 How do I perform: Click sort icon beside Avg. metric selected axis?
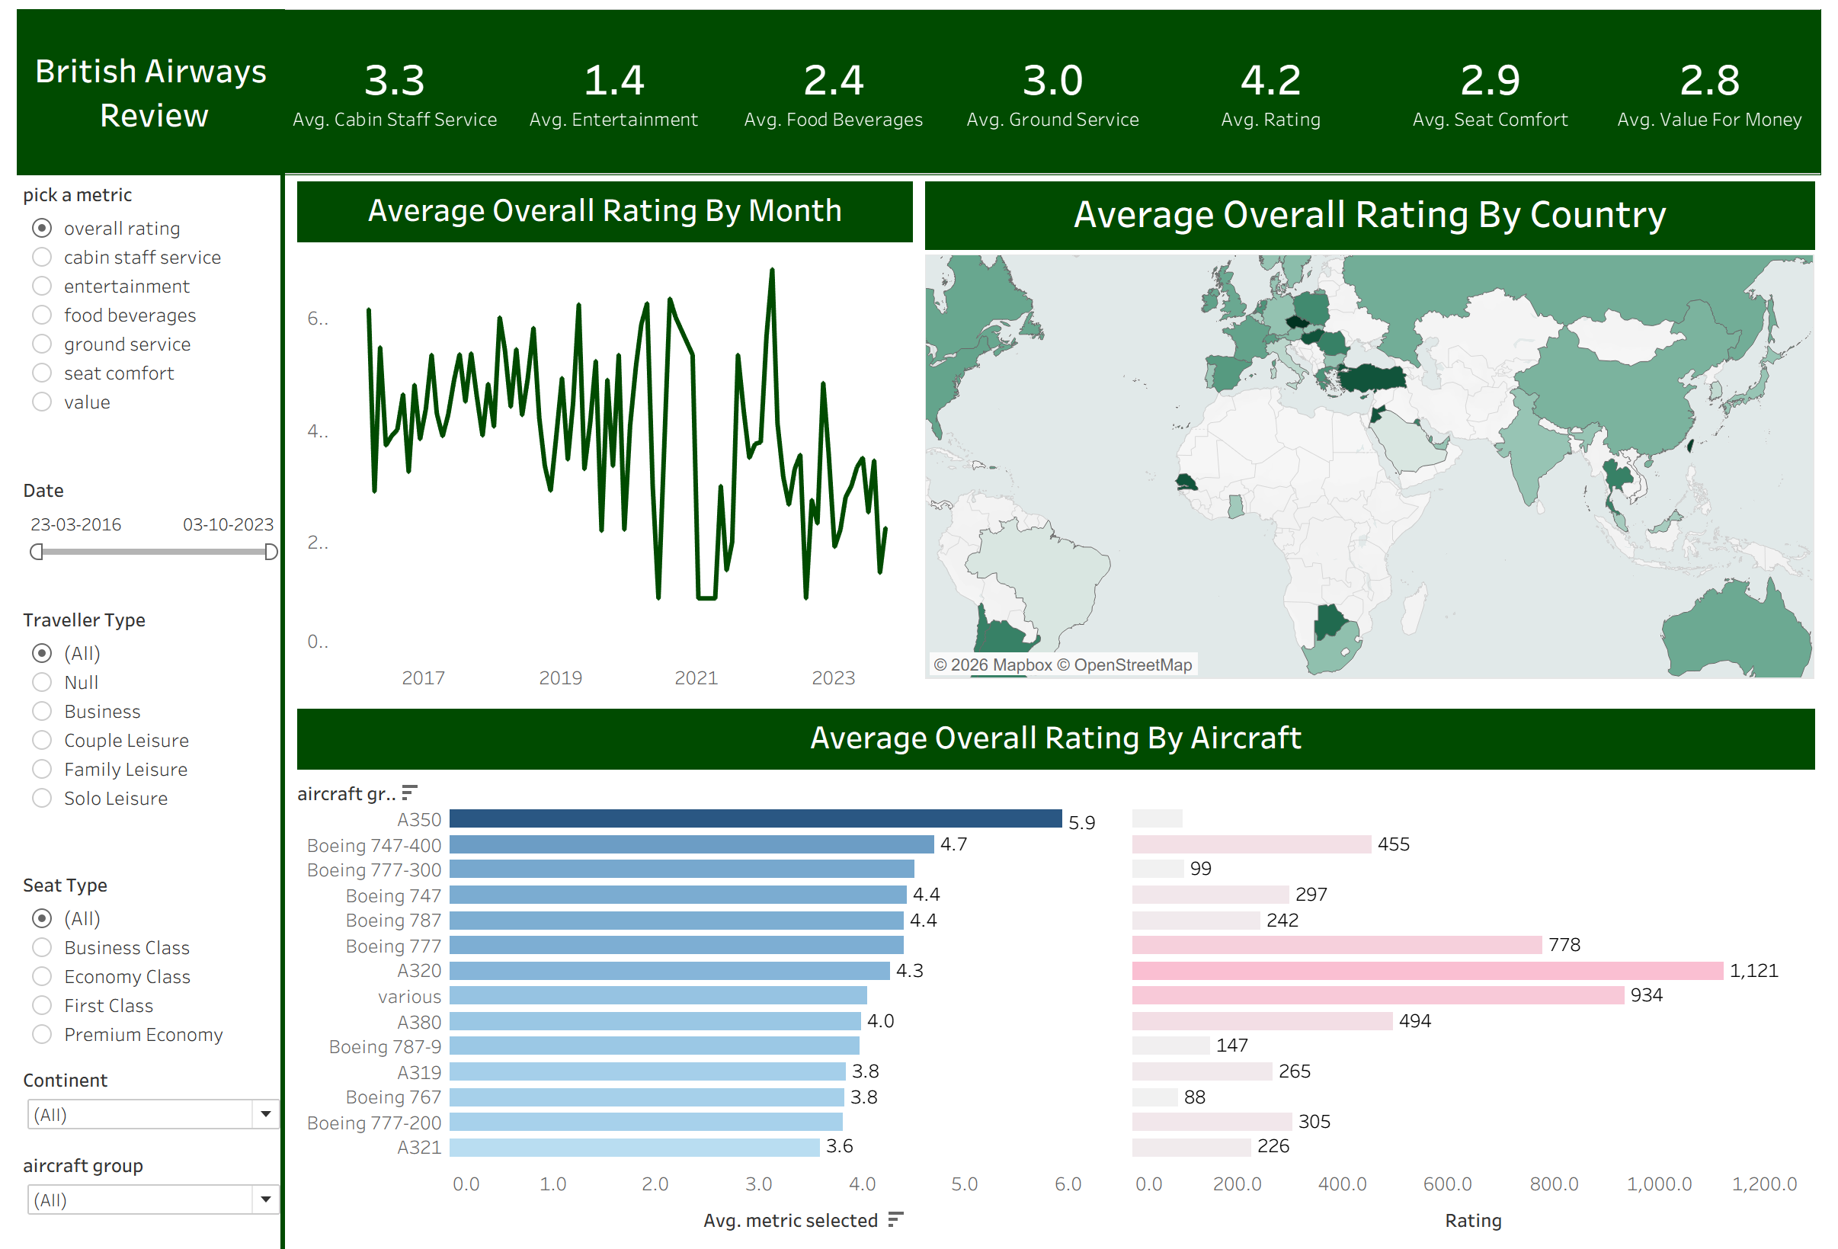[x=895, y=1220]
